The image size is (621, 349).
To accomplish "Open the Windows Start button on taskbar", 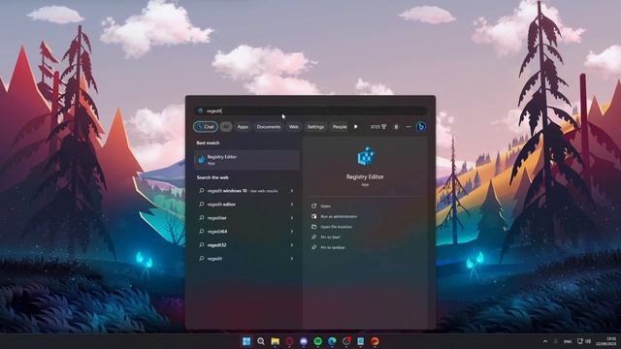I will (x=246, y=341).
